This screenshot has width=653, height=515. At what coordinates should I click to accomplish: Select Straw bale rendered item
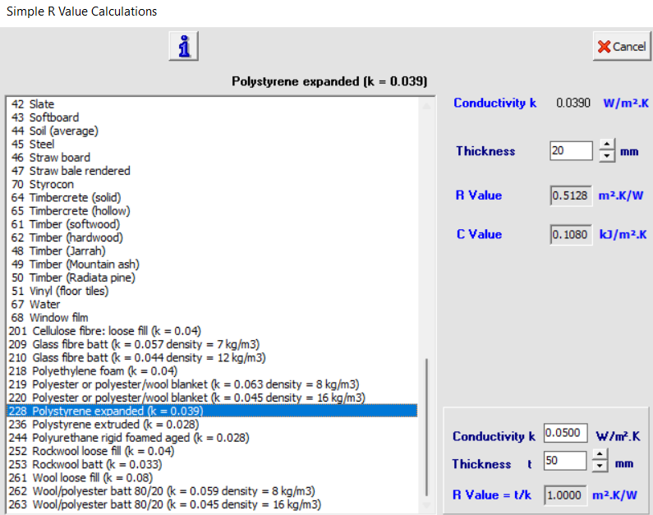(x=80, y=171)
